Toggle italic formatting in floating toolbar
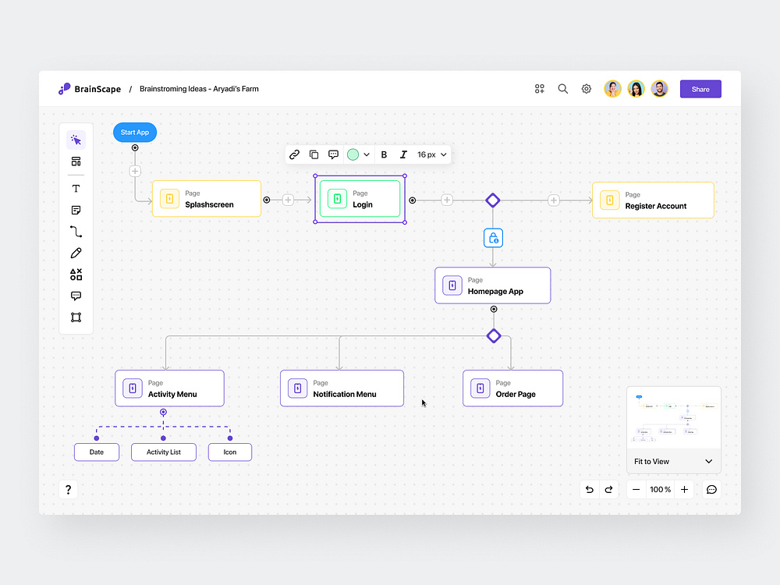The height and width of the screenshot is (585, 780). [402, 154]
